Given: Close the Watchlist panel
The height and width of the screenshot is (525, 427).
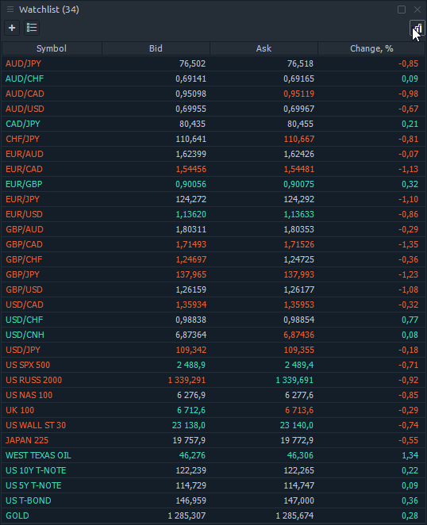Looking at the screenshot, I should click(x=417, y=10).
